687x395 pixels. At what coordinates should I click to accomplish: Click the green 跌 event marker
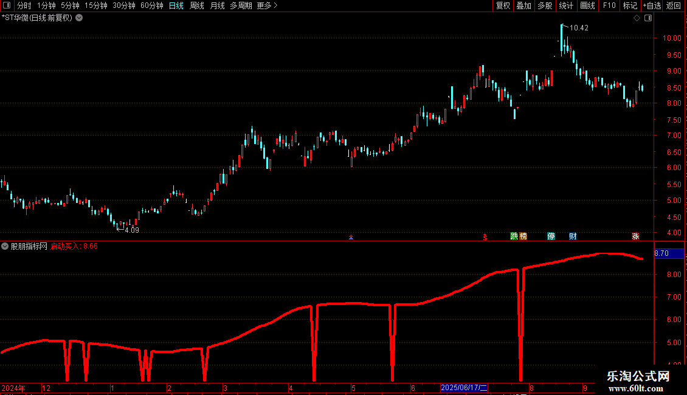(x=514, y=236)
